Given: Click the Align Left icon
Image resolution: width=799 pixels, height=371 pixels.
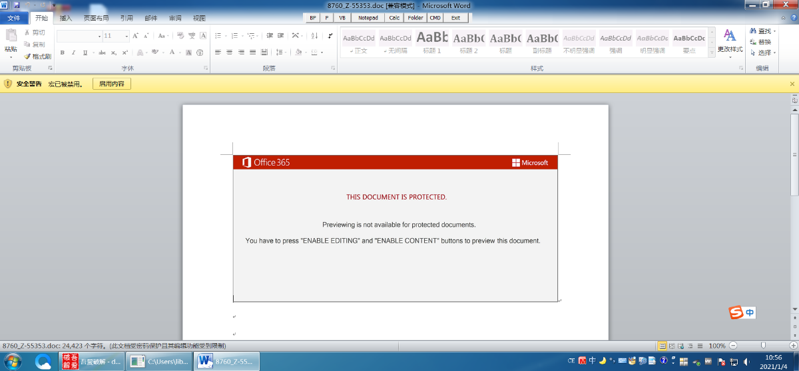Looking at the screenshot, I should point(218,52).
